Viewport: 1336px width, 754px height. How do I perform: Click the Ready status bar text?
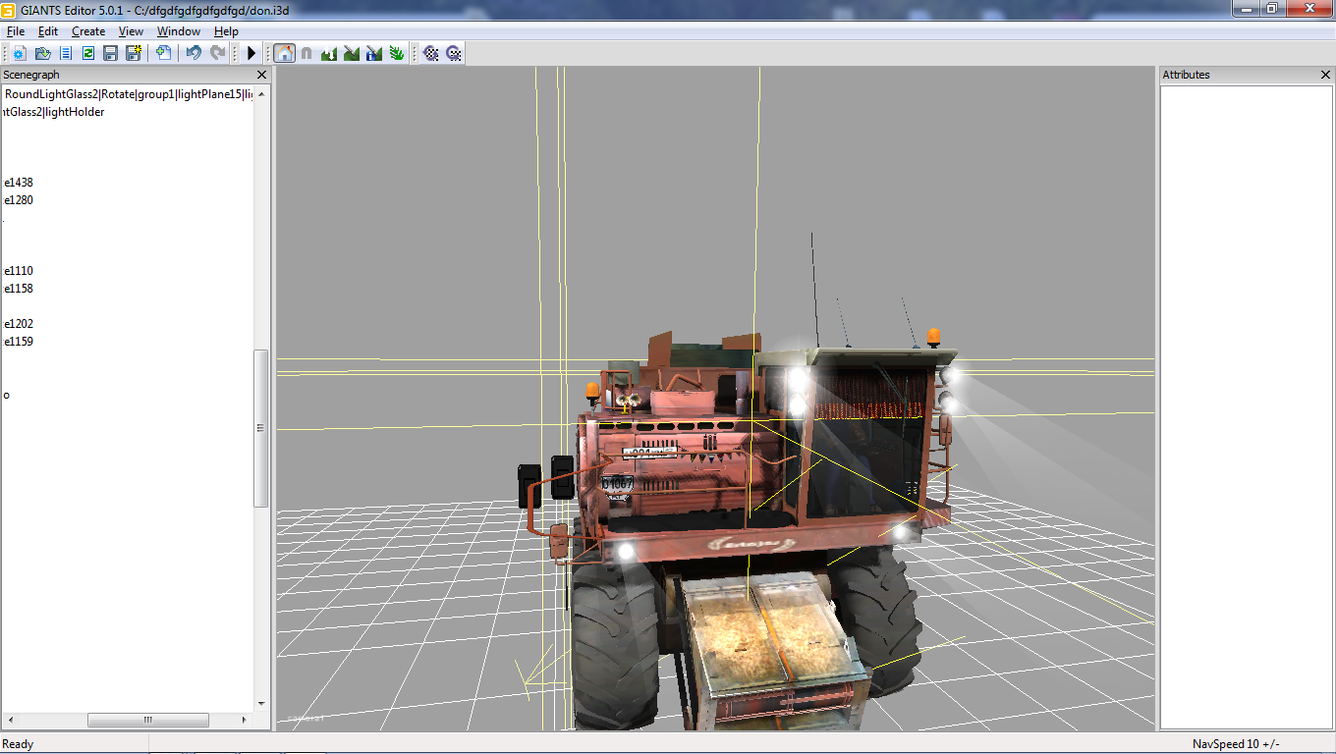[18, 744]
